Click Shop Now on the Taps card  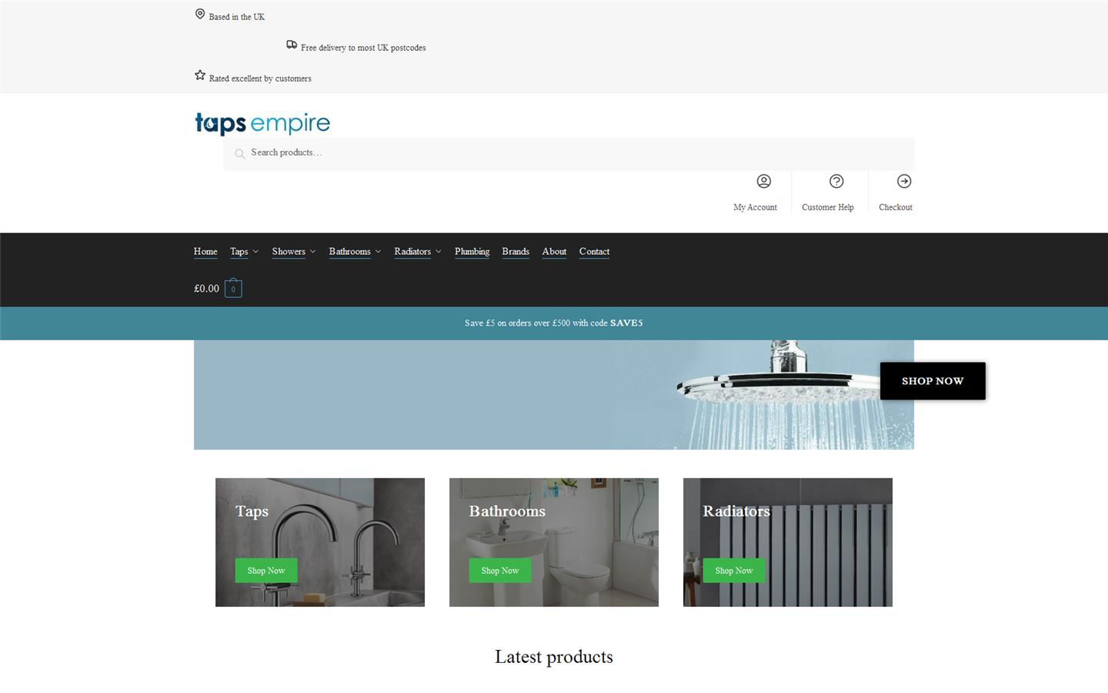click(x=266, y=571)
